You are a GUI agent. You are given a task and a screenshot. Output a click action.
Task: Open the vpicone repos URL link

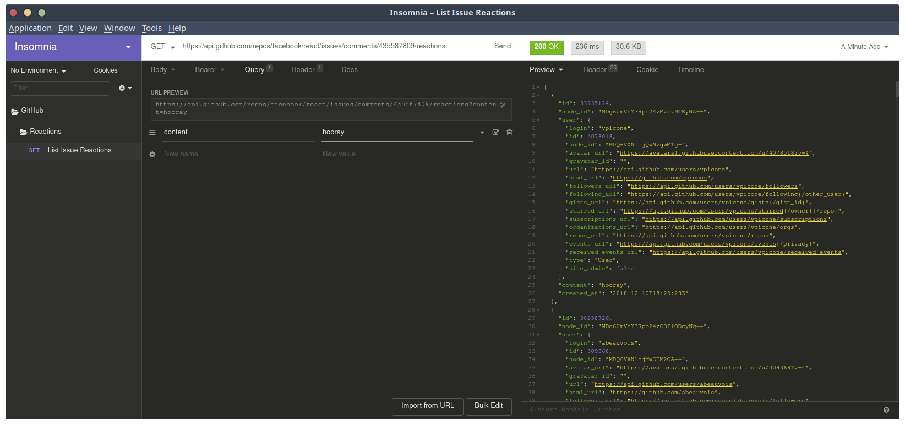[693, 236]
